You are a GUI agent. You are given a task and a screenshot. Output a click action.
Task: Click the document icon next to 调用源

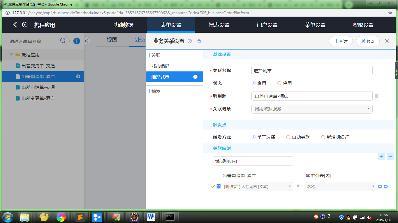point(377,96)
